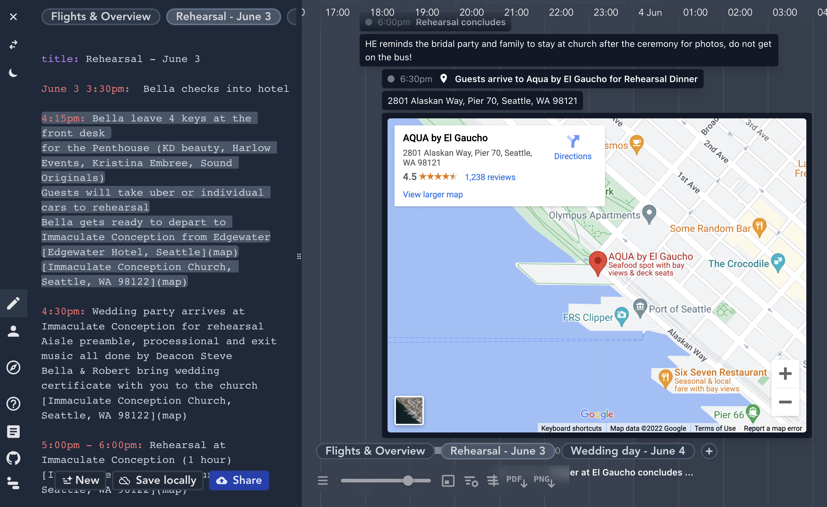The height and width of the screenshot is (507, 827).
Task: Click the New document button
Action: (81, 480)
